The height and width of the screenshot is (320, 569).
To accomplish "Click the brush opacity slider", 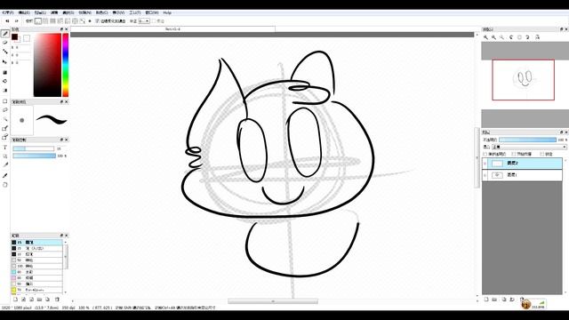I will [x=34, y=156].
